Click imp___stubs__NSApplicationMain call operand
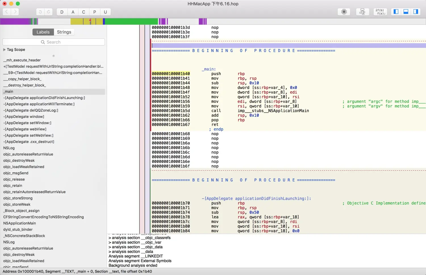The height and width of the screenshot is (275, 426). (x=273, y=111)
